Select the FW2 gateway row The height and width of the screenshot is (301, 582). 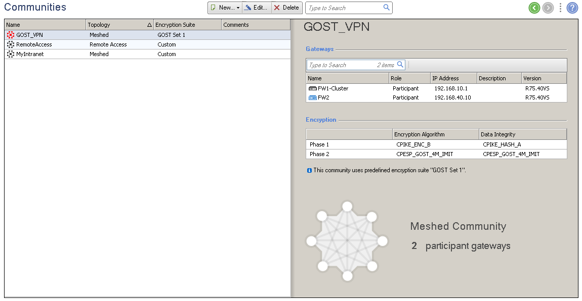[x=436, y=98]
